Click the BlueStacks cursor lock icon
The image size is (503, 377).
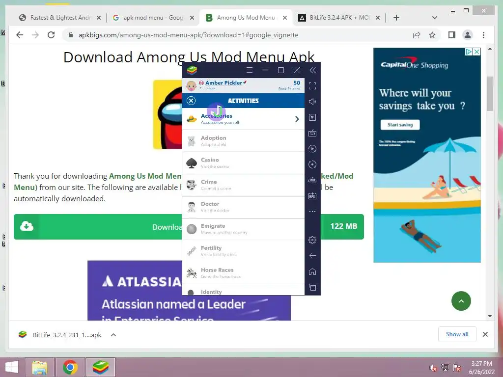(312, 117)
